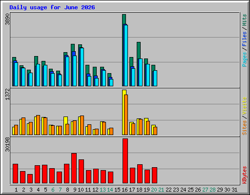Click the yellow Visits bar for day 16
250x195 pixels.
coord(123,112)
